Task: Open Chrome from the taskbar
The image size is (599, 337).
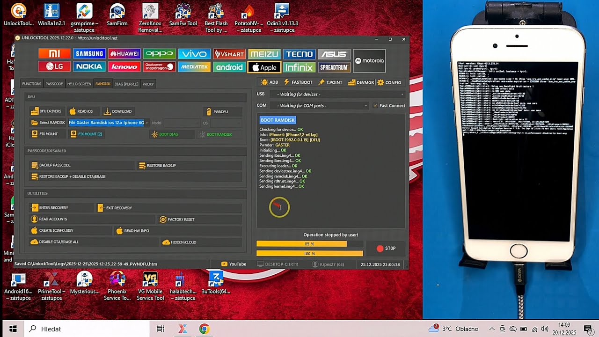Action: point(204,329)
